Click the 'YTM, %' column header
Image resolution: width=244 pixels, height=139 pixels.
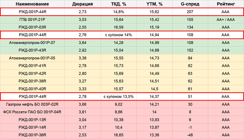pyautogui.click(x=155, y=4)
